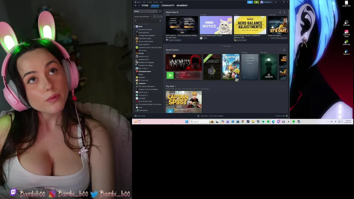Screen dimensions: 354x199
Task: Switch to the LIBRARY tab
Action: 155,6
